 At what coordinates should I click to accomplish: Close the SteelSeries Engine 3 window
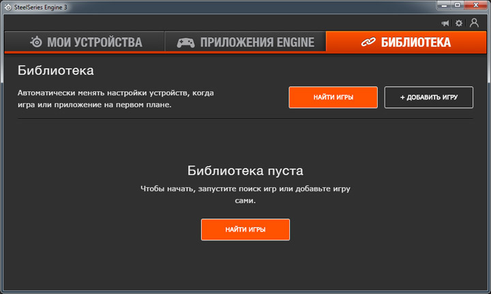(x=476, y=5)
